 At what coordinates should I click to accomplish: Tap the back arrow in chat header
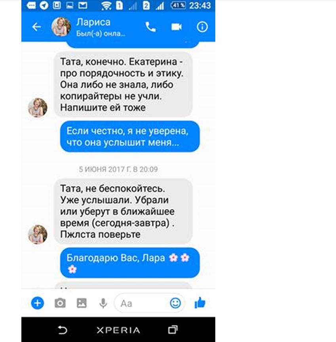(x=36, y=27)
